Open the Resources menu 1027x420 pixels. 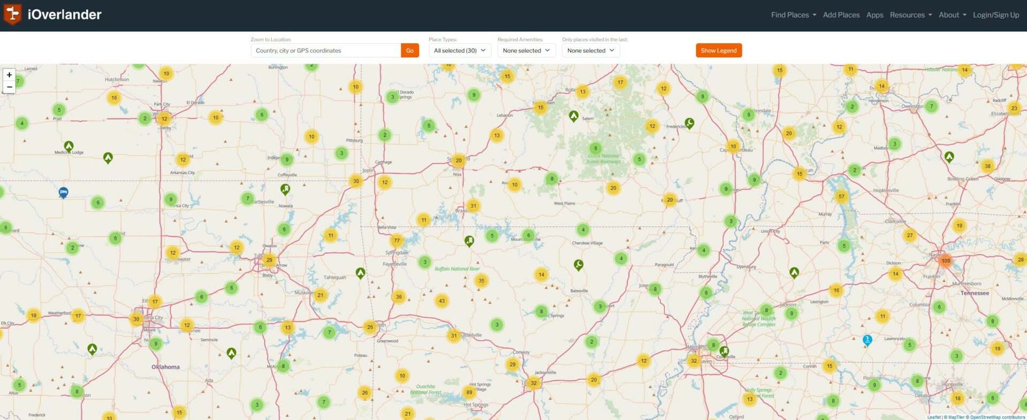910,15
